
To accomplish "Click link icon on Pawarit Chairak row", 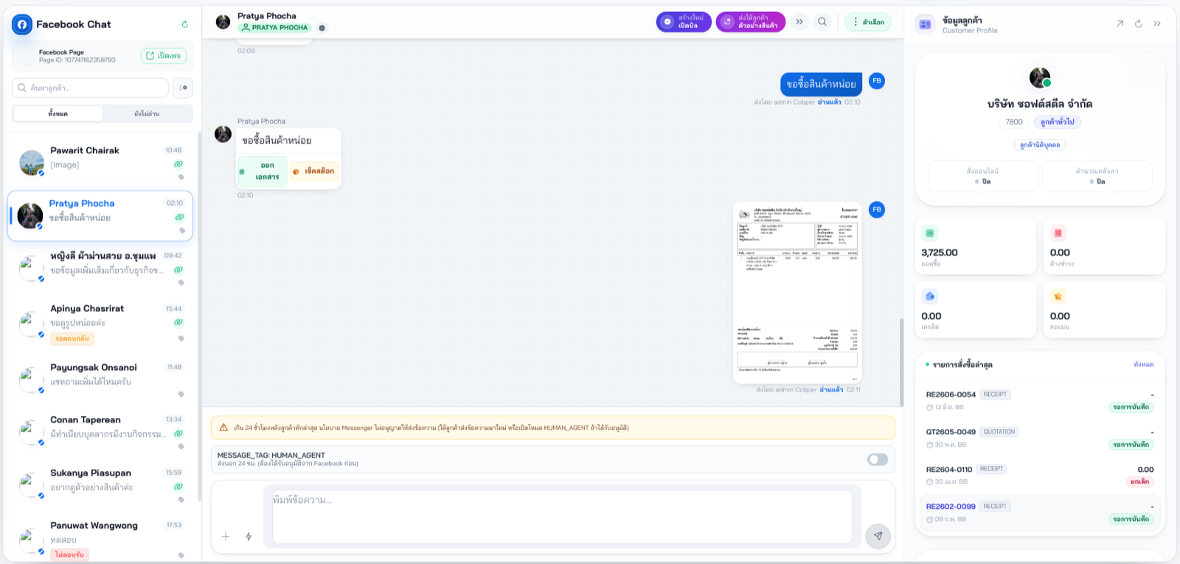I will tap(178, 164).
